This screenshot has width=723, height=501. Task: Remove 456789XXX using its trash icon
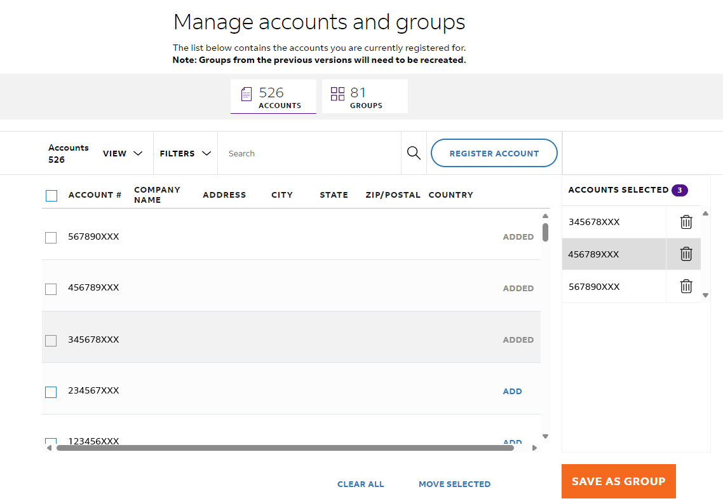[x=686, y=254]
